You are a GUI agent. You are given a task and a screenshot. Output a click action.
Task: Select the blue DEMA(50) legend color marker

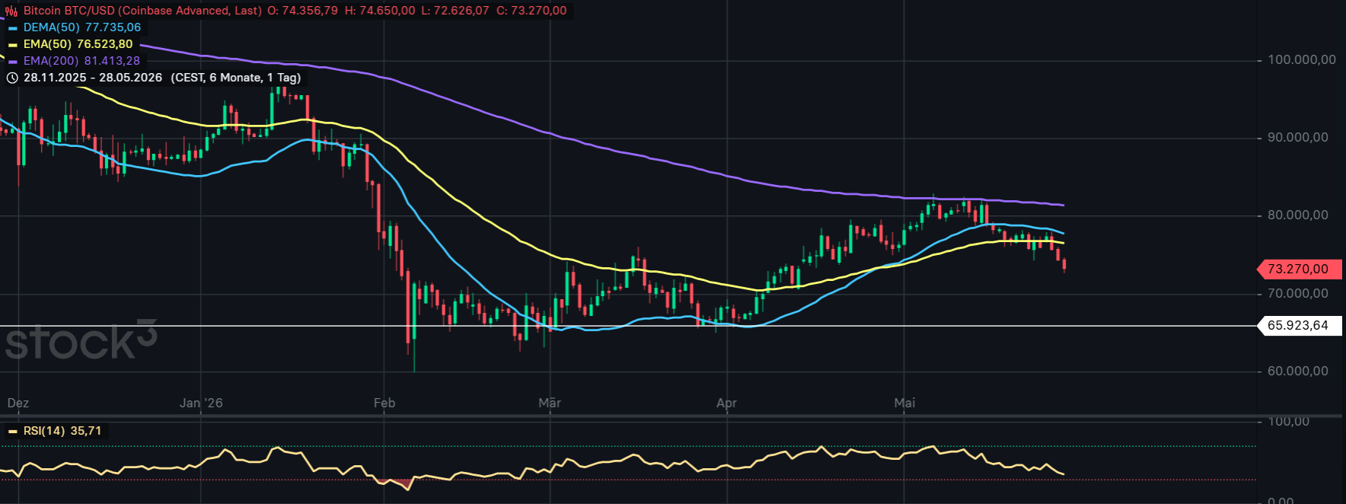pos(12,28)
